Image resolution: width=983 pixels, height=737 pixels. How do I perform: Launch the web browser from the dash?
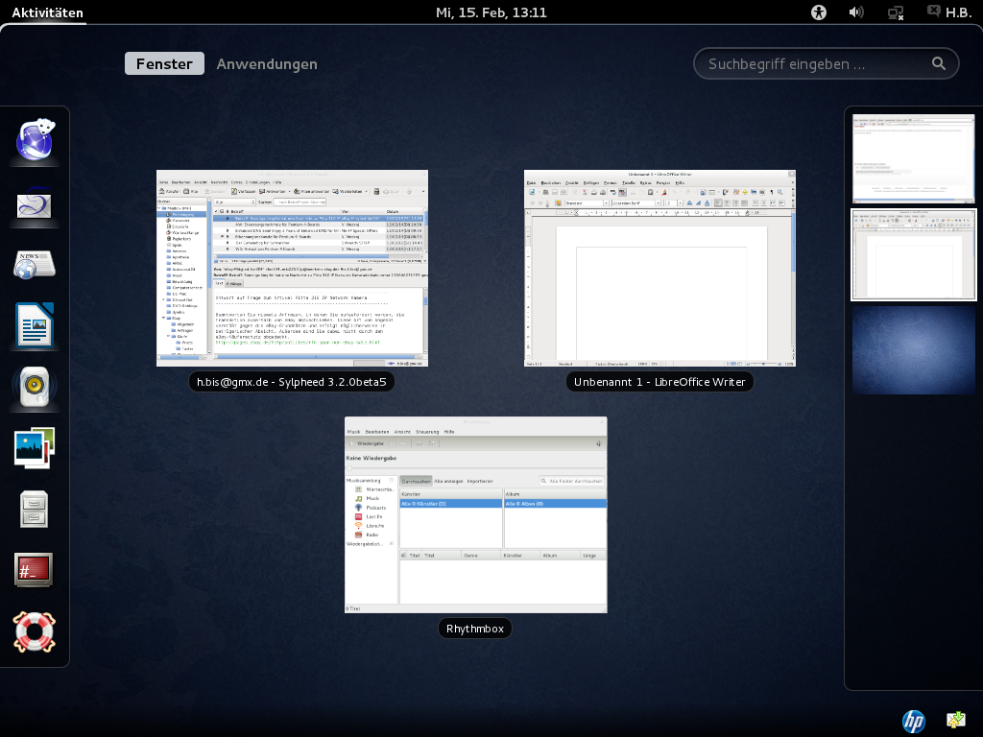[x=35, y=142]
